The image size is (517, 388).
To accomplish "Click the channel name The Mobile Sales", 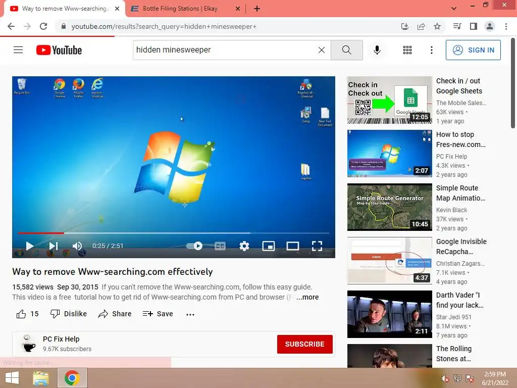I will point(461,103).
